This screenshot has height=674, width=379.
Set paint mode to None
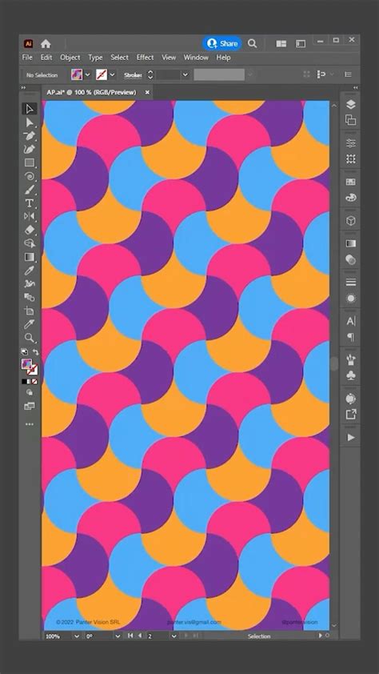click(x=34, y=381)
